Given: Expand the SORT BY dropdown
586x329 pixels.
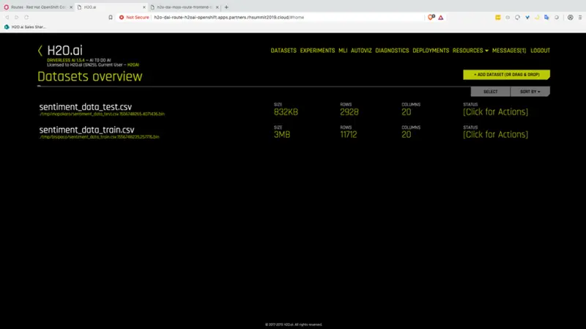Looking at the screenshot, I should [530, 92].
